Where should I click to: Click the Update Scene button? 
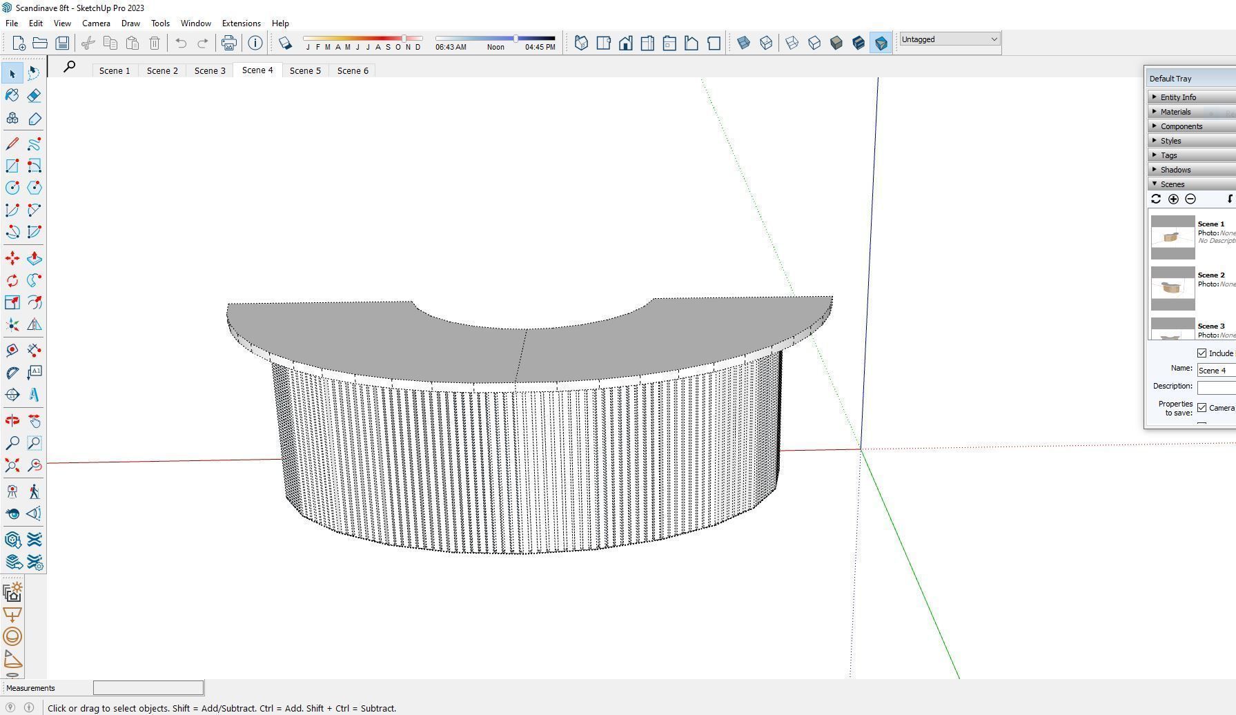[1156, 199]
